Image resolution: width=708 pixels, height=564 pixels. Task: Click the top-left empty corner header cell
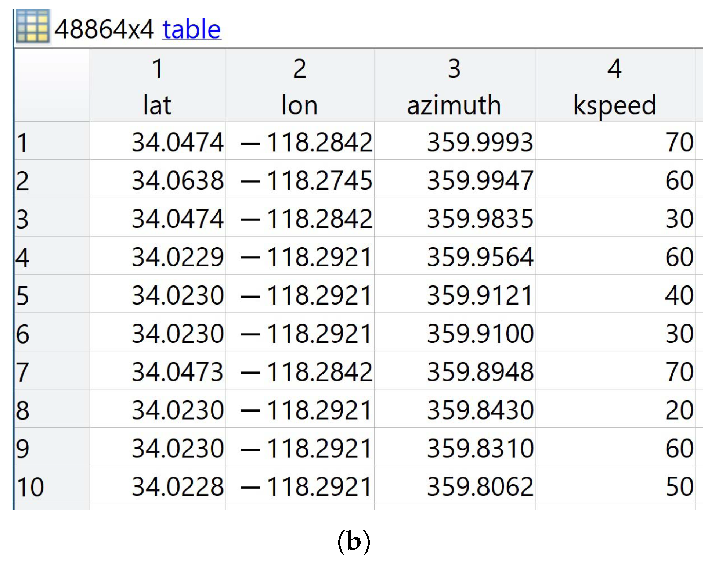pos(51,85)
